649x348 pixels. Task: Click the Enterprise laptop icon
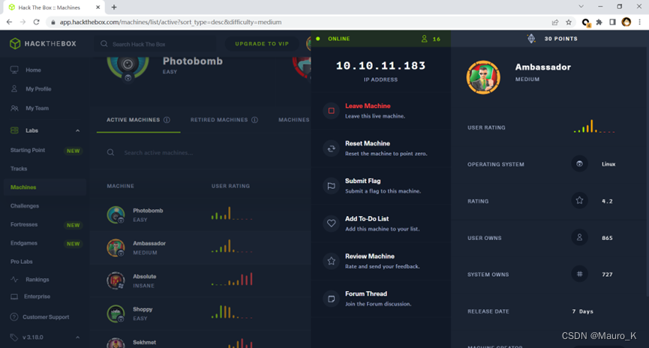pyautogui.click(x=14, y=297)
